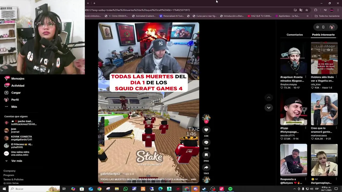
Task: Open spinning sound disc beside the video
Action: (206, 180)
